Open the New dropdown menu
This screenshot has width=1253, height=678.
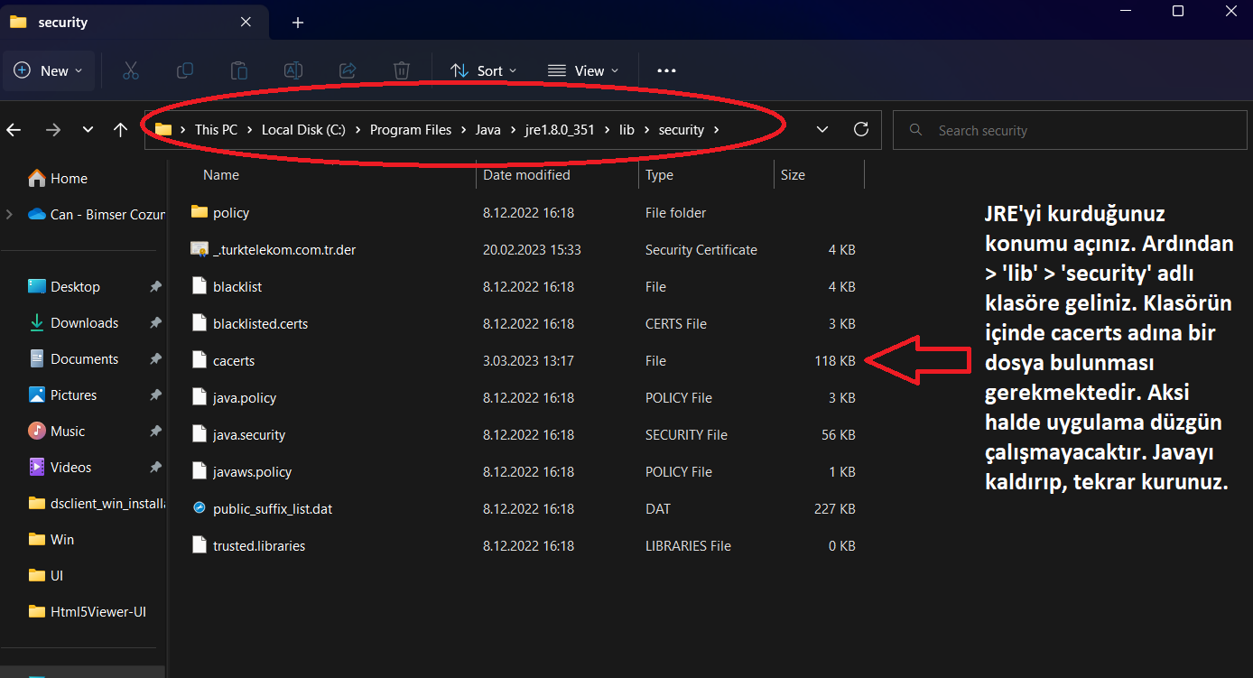pos(49,70)
